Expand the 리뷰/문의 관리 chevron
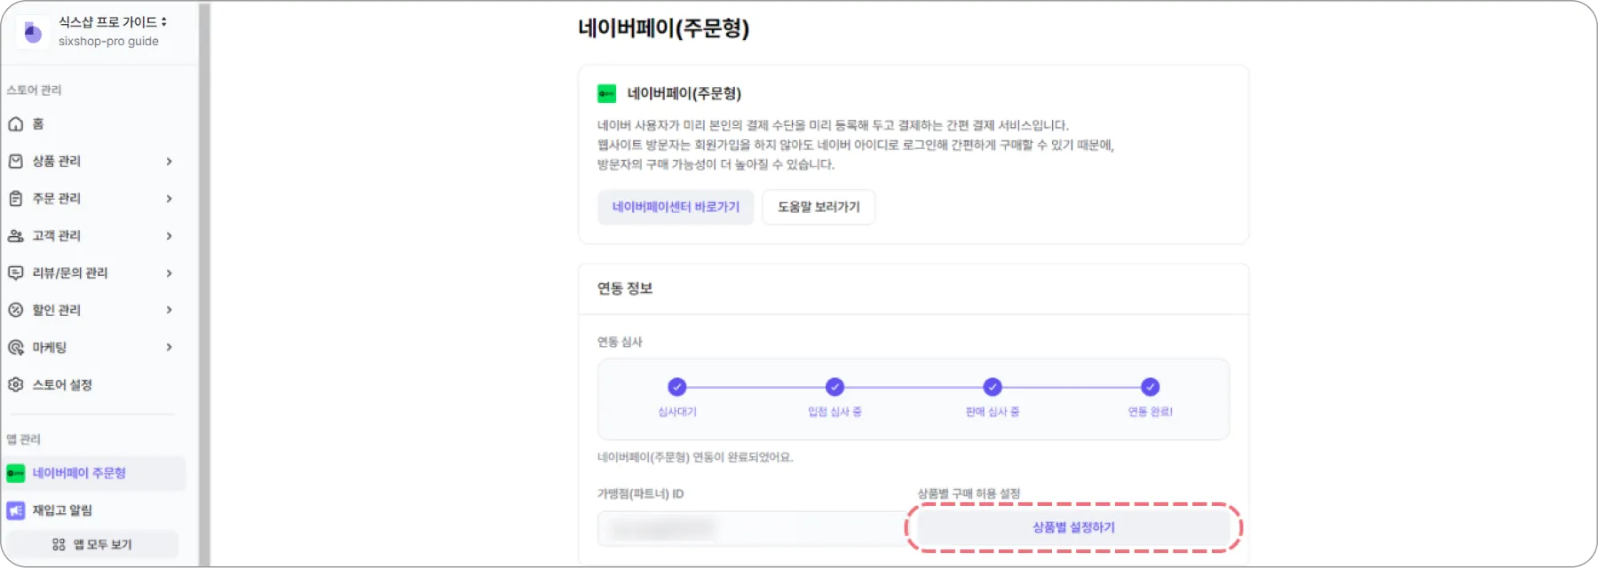Viewport: 1598px width, 568px height. click(169, 273)
